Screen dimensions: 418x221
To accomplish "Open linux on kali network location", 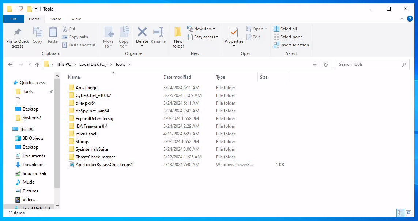I will 34,173.
